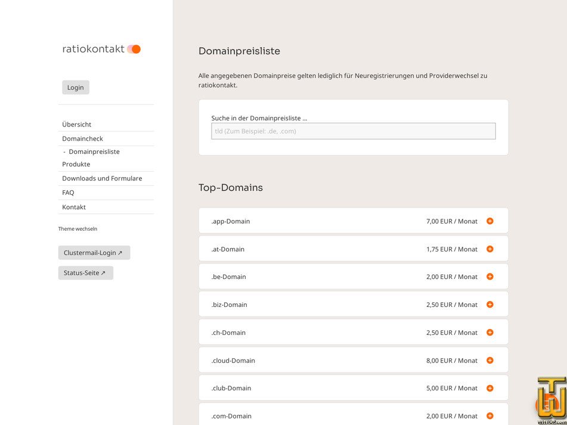Image resolution: width=567 pixels, height=425 pixels.
Task: Expand the .com-Domain plus icon
Action: [x=489, y=416]
